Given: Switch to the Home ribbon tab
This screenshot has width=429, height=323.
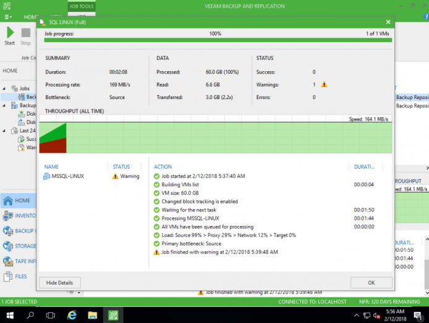Looking at the screenshot, I should [30, 17].
